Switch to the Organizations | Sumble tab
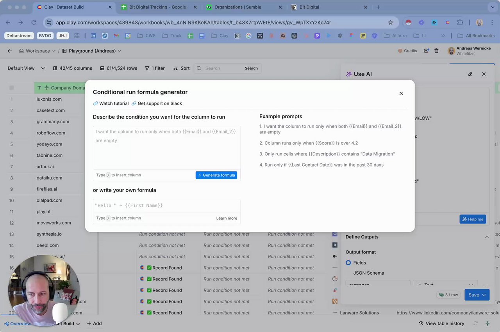The width and height of the screenshot is (500, 332). point(242,7)
